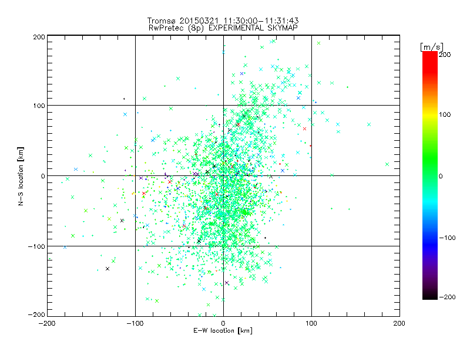The image size is (470, 352).
Task: Click the yellow band of the colorbar near 100
Action: (x=430, y=114)
